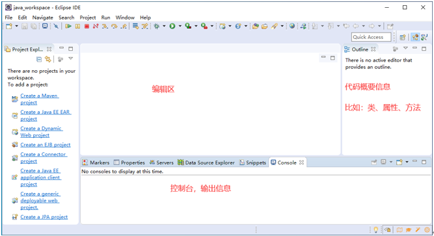
Task: Click the New Servlet icon
Action: coord(238,26)
